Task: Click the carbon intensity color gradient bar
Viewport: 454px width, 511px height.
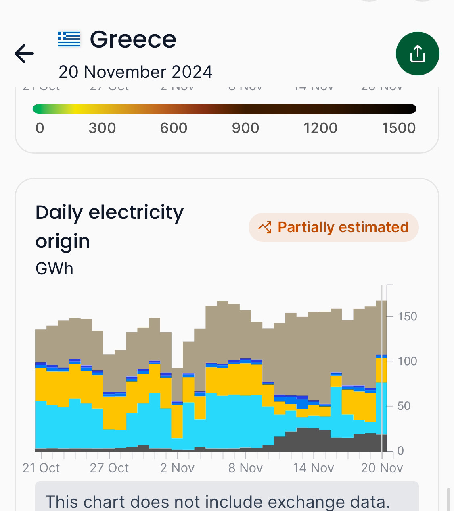Action: click(x=224, y=109)
